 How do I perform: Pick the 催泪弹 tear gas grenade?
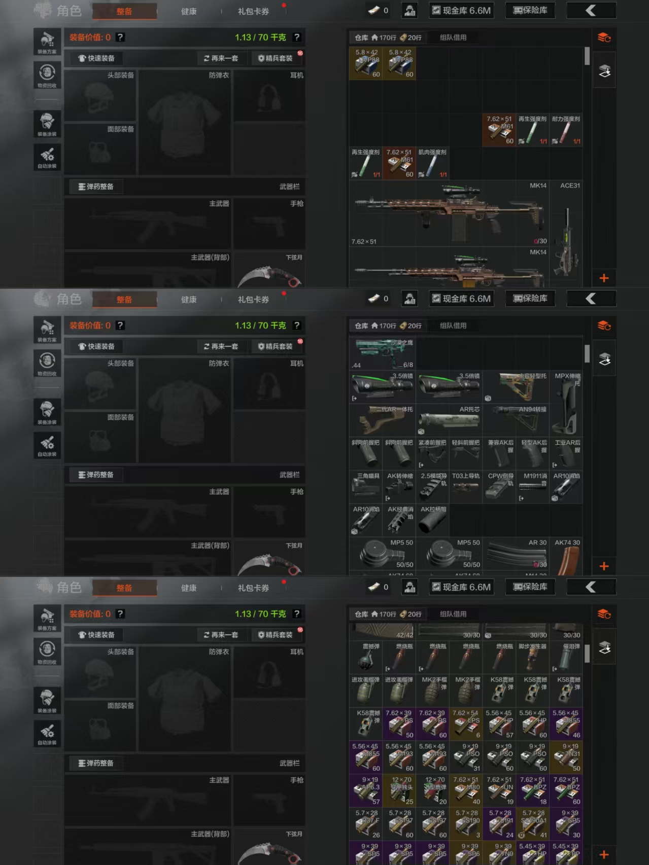[x=566, y=657]
